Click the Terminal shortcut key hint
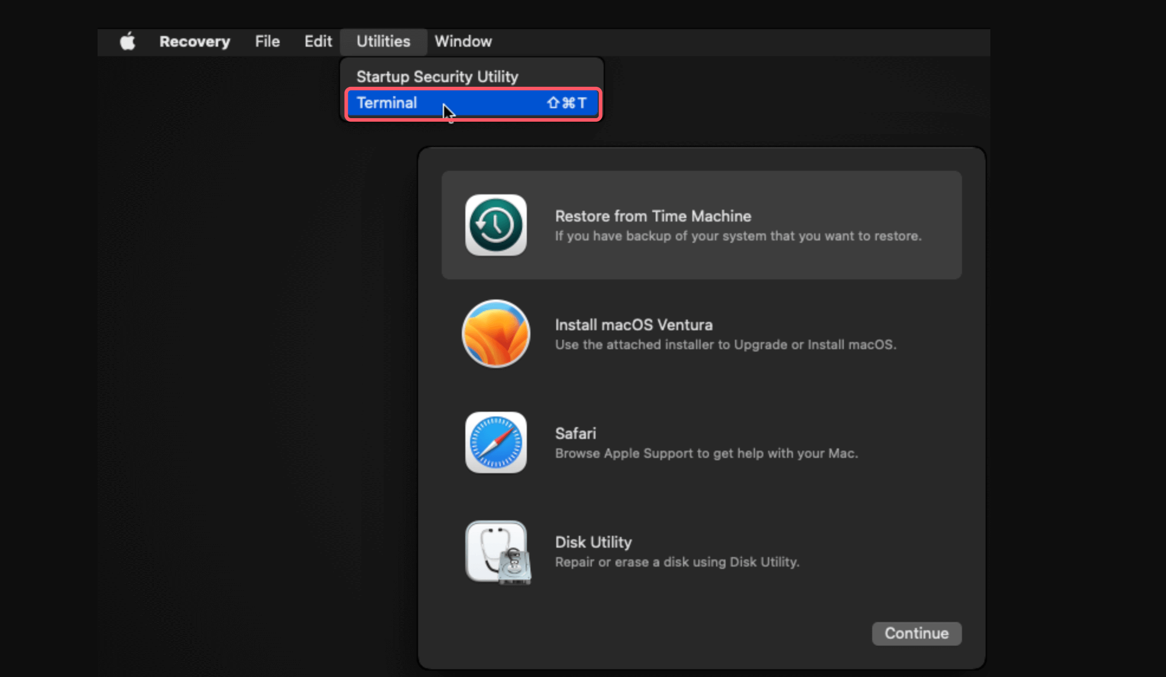The width and height of the screenshot is (1166, 677). tap(566, 103)
